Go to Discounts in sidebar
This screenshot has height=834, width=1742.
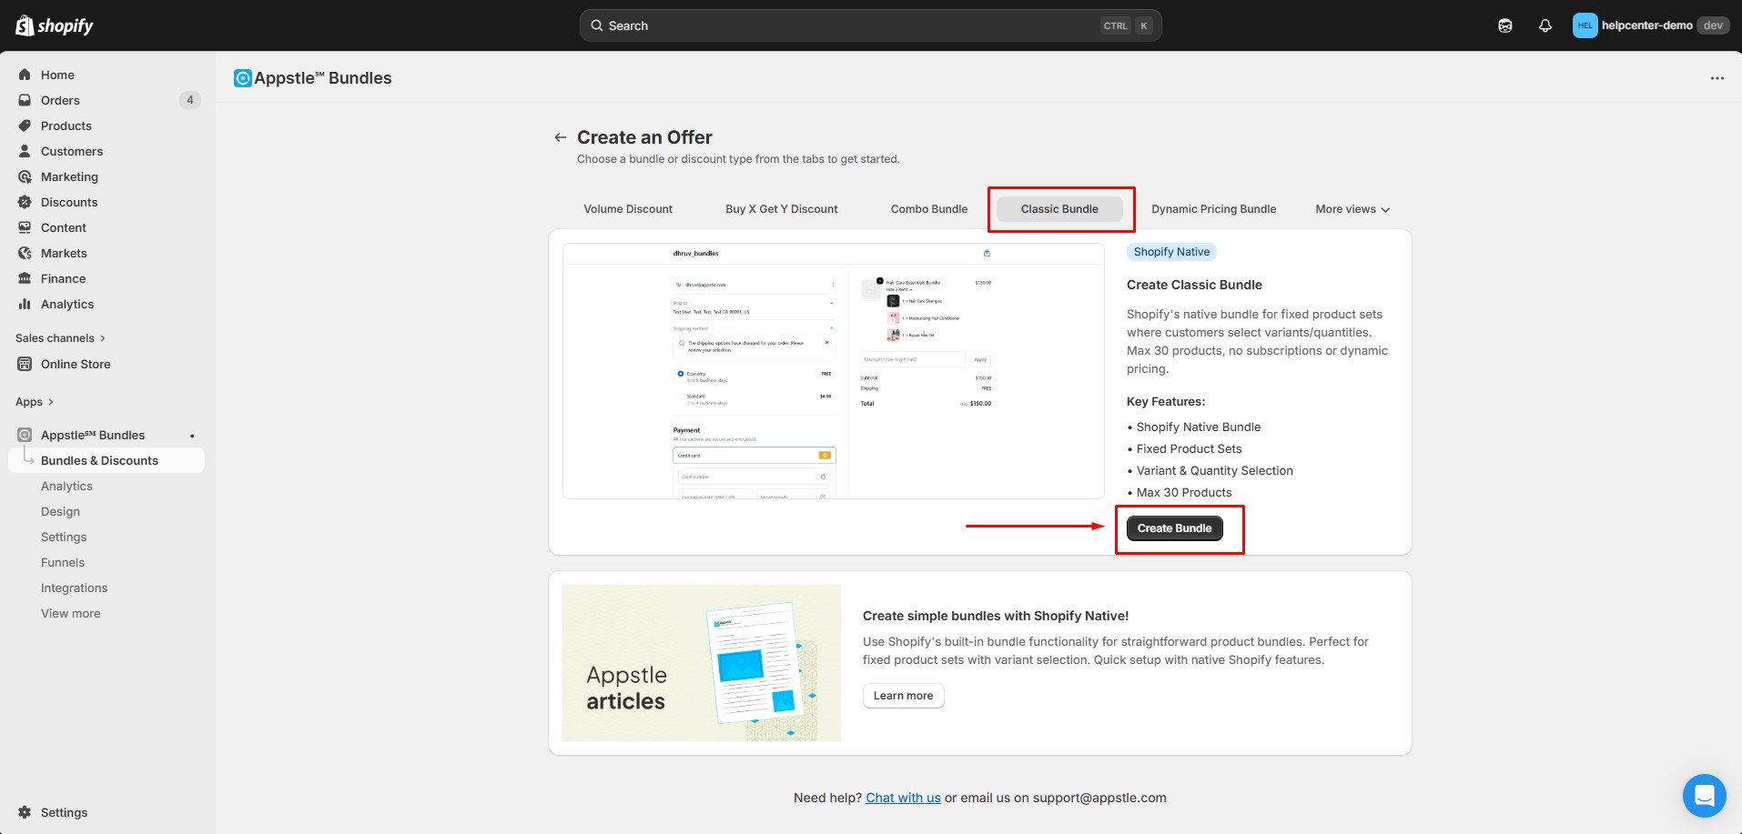click(69, 202)
